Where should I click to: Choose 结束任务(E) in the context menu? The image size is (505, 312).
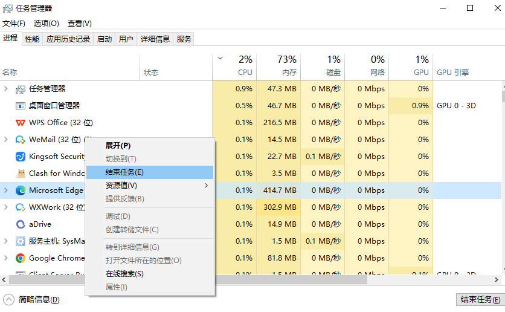coord(150,172)
